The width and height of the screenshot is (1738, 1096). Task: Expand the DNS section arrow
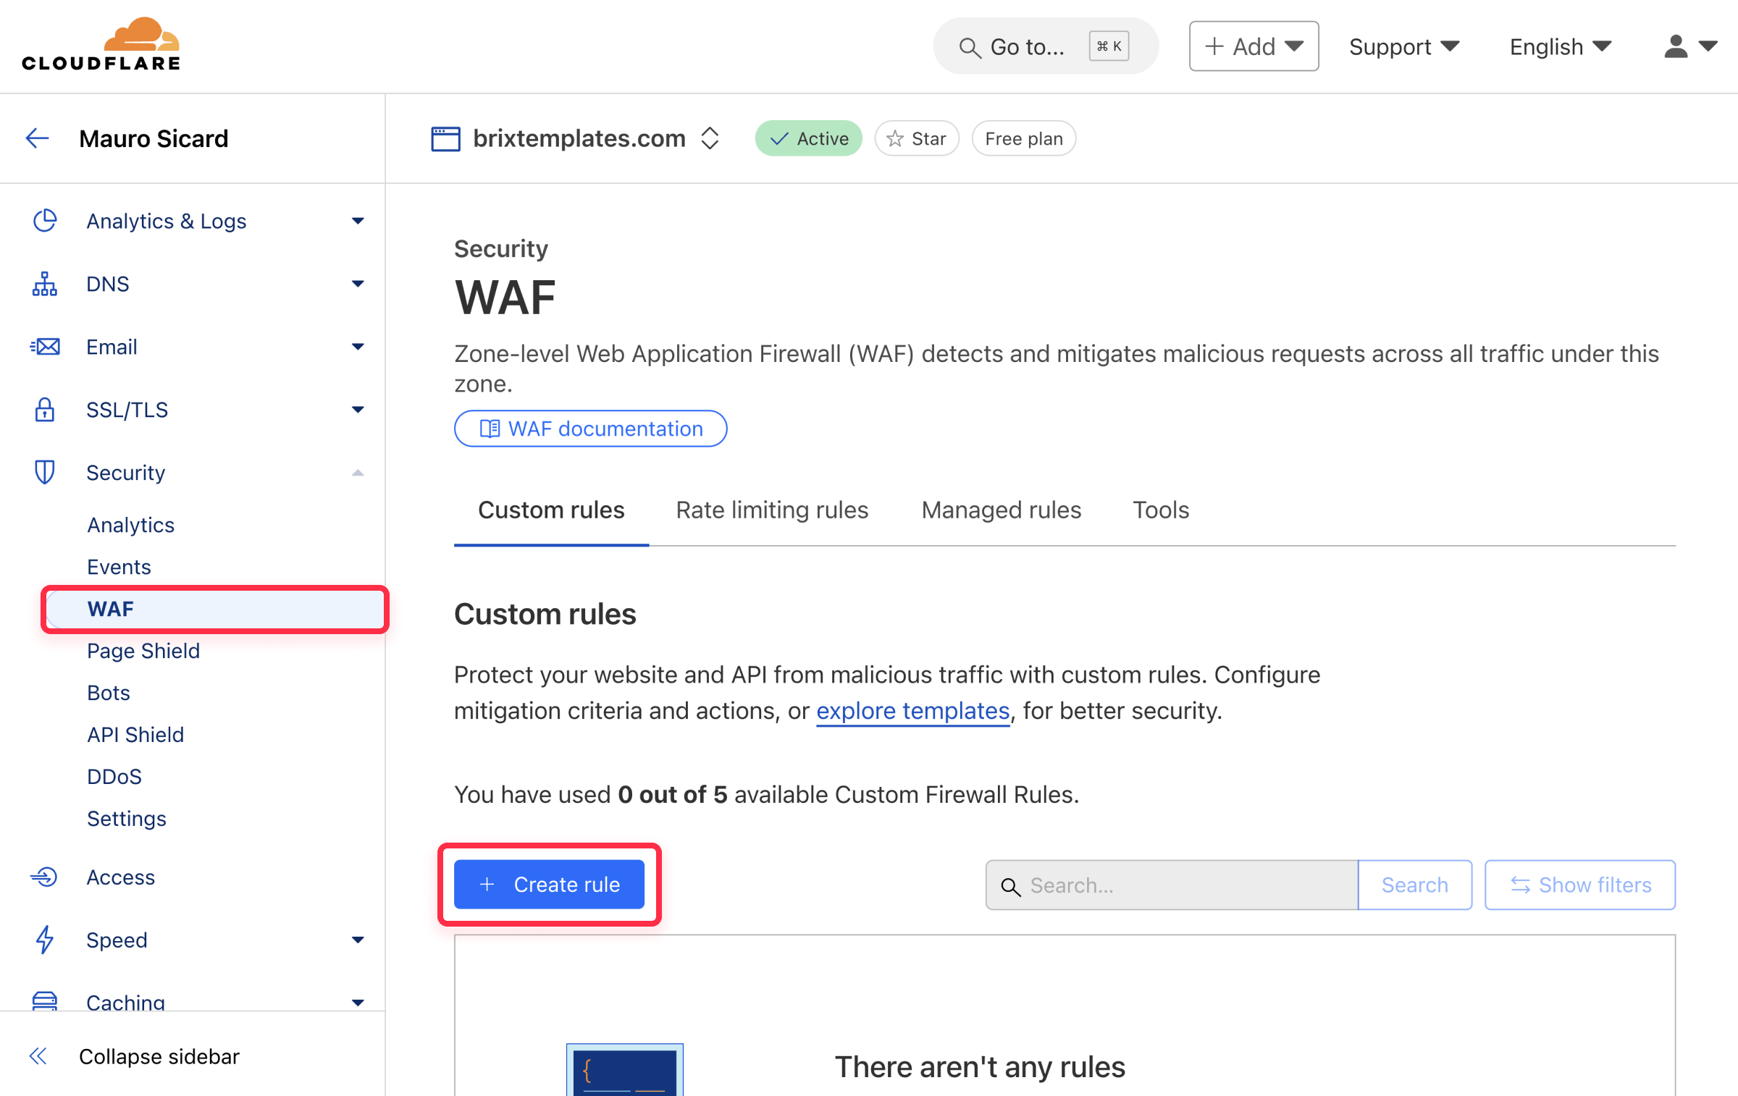358,284
